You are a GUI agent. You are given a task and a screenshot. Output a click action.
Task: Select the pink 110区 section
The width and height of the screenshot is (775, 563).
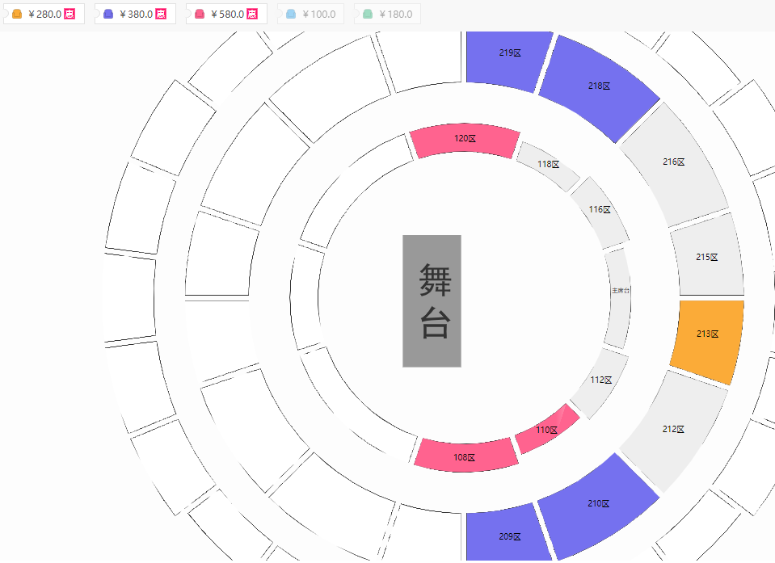(x=546, y=429)
